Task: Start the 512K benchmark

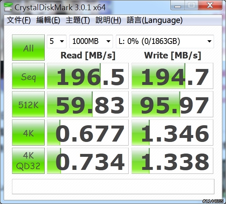Action: (28, 104)
